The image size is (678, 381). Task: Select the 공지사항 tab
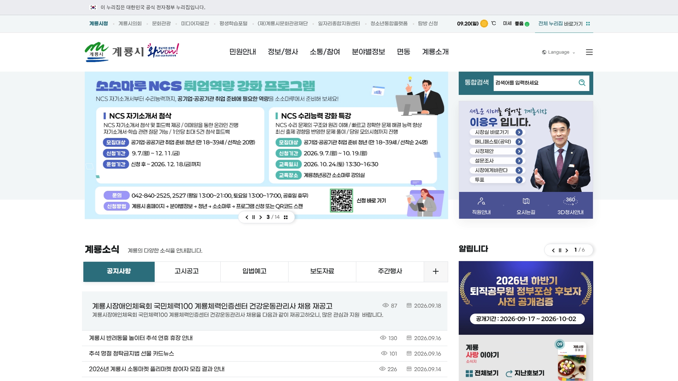pos(119,271)
